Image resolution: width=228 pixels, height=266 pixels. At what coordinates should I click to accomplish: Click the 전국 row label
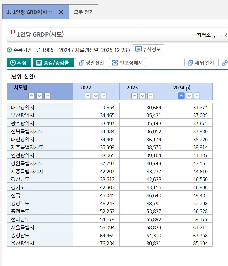point(16,195)
